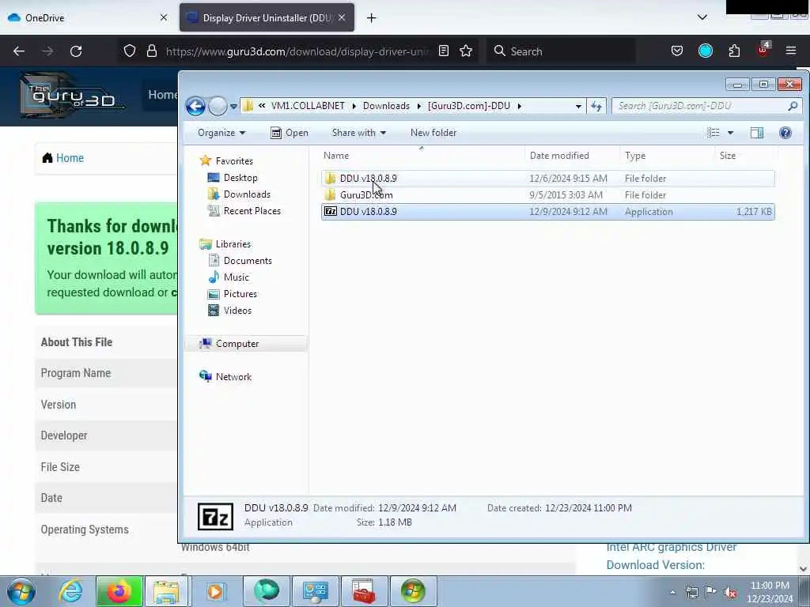Click the Guru3D site logo
This screenshot has height=607, width=810.
click(72, 96)
